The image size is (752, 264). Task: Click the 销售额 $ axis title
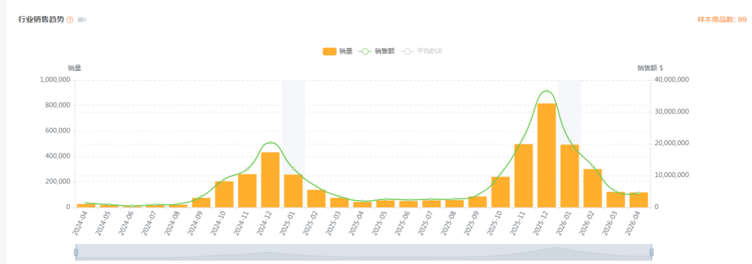(x=650, y=68)
